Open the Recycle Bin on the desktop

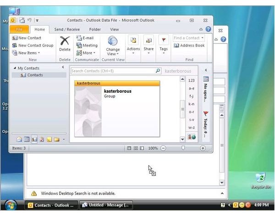(261, 181)
